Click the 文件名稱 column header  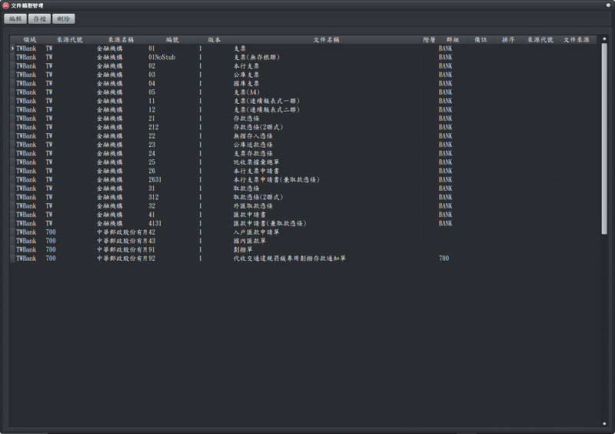[327, 39]
